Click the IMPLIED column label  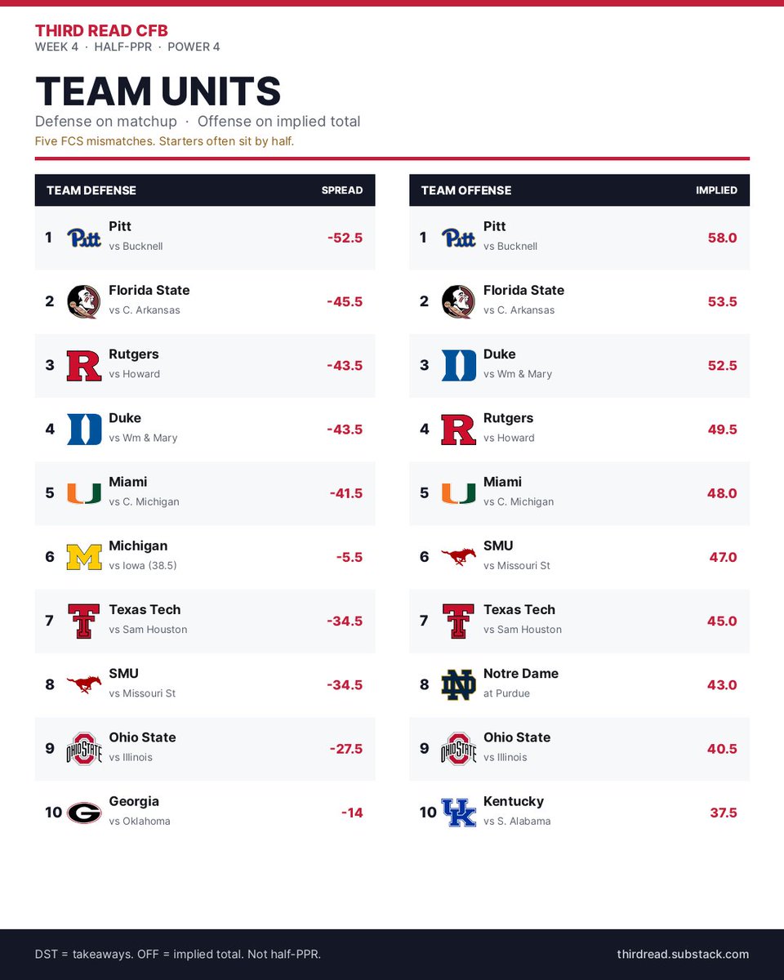coord(716,190)
